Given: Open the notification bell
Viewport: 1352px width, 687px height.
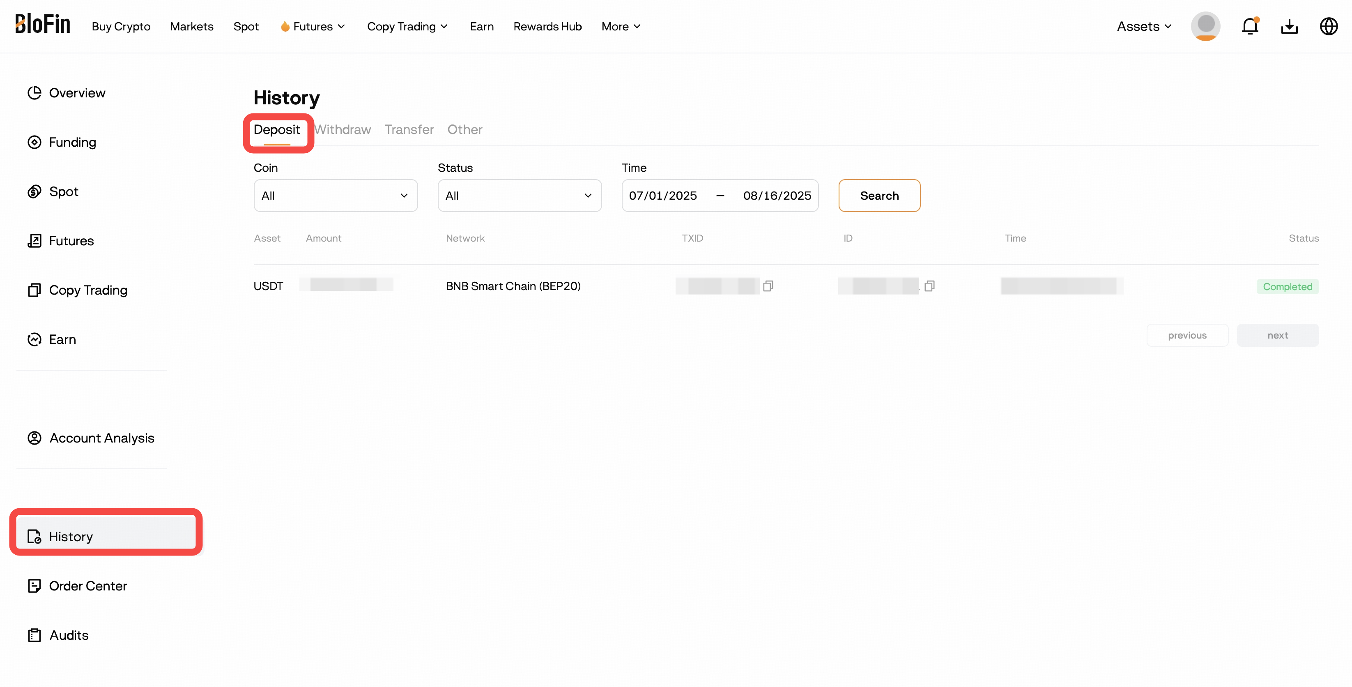Looking at the screenshot, I should pyautogui.click(x=1250, y=26).
